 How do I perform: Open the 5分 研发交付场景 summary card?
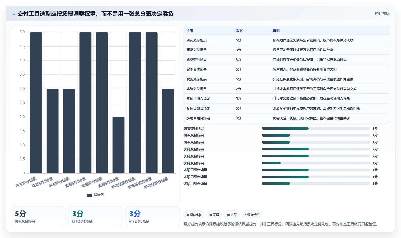pos(38,217)
